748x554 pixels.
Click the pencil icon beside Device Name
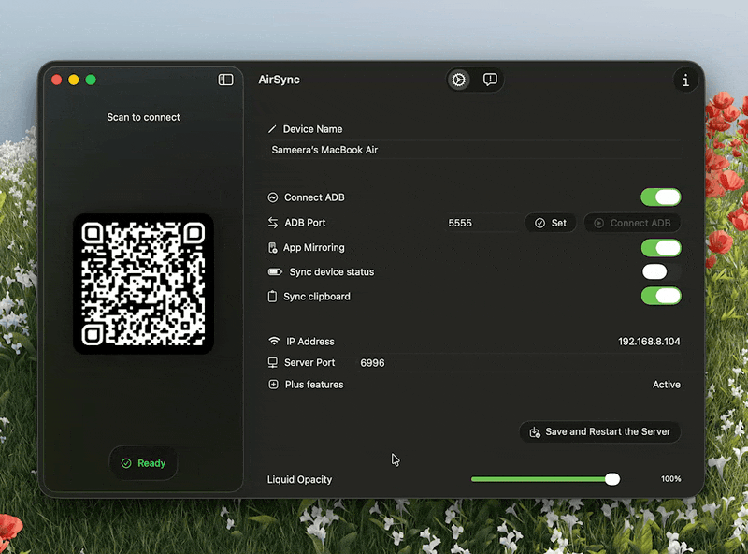272,129
